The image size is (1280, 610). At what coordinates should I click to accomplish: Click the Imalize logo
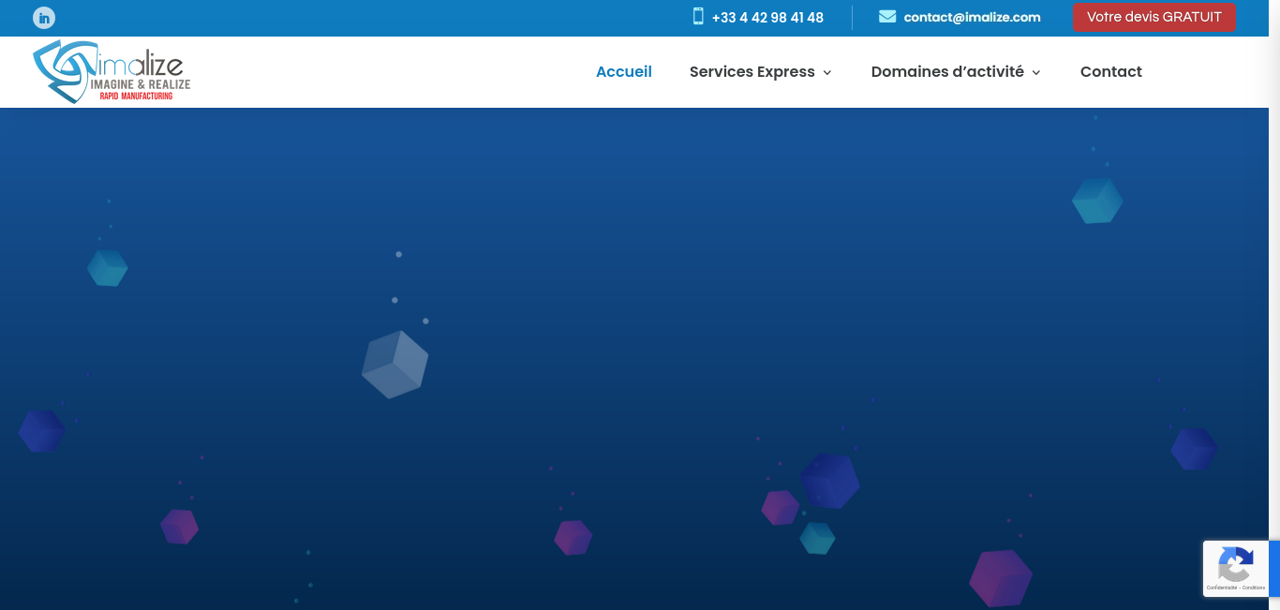[x=112, y=72]
